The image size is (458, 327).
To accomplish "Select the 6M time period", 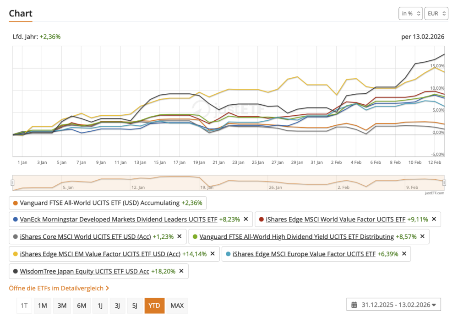I will coord(82,306).
